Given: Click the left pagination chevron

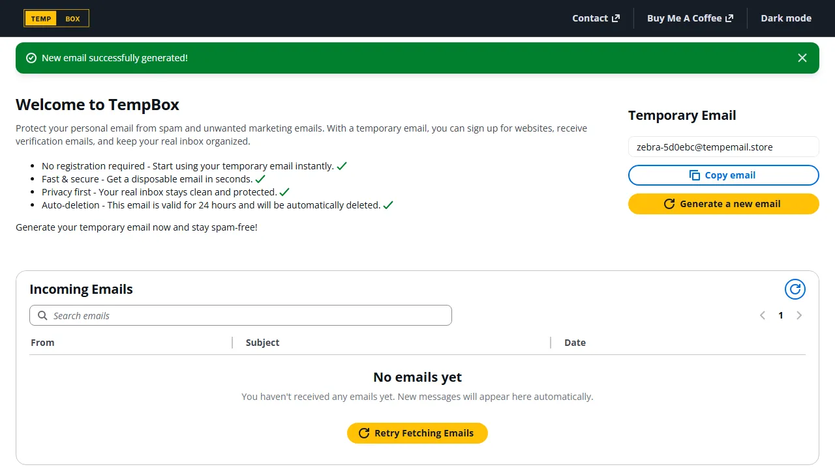Looking at the screenshot, I should [762, 315].
